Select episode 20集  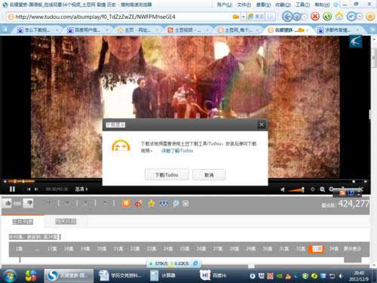point(102,249)
